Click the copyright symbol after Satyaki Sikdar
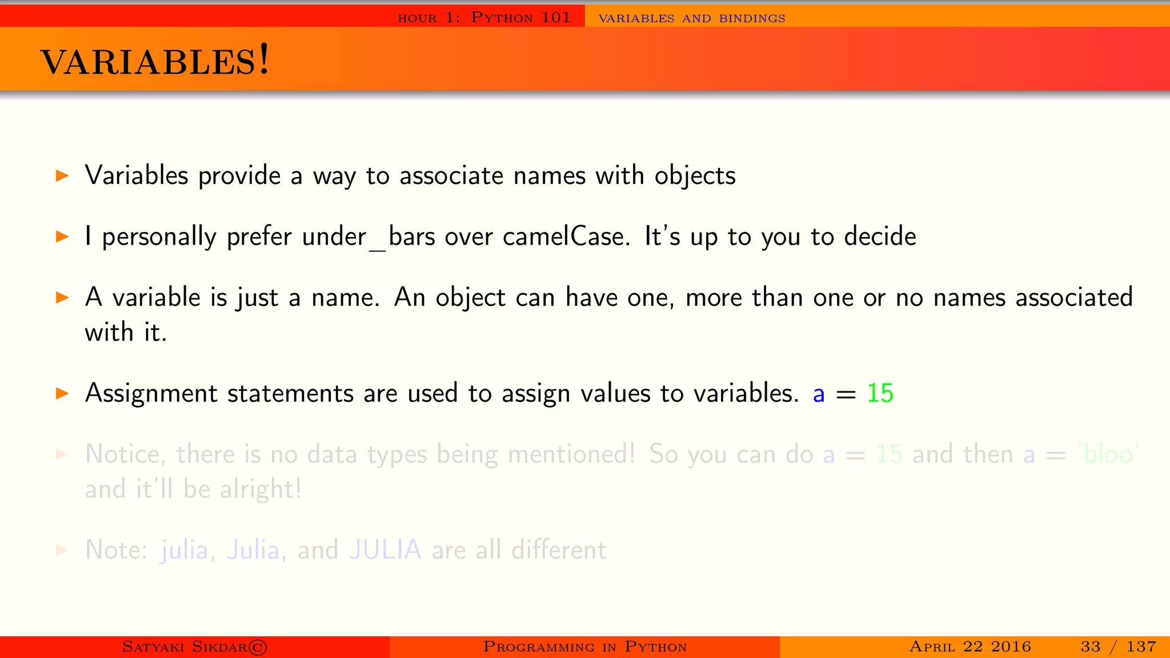This screenshot has width=1170, height=658. click(258, 647)
